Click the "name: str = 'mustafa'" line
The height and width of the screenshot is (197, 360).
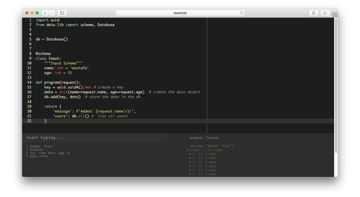[x=66, y=68]
